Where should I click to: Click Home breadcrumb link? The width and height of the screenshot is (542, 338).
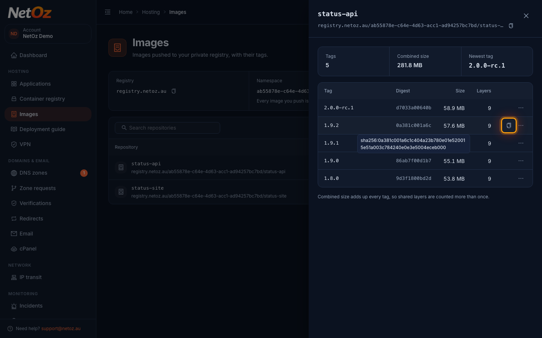pyautogui.click(x=126, y=12)
